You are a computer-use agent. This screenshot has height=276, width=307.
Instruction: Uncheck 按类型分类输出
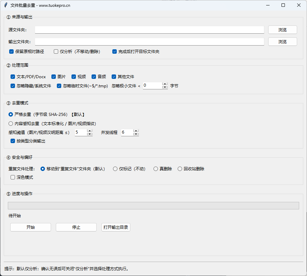13,141
